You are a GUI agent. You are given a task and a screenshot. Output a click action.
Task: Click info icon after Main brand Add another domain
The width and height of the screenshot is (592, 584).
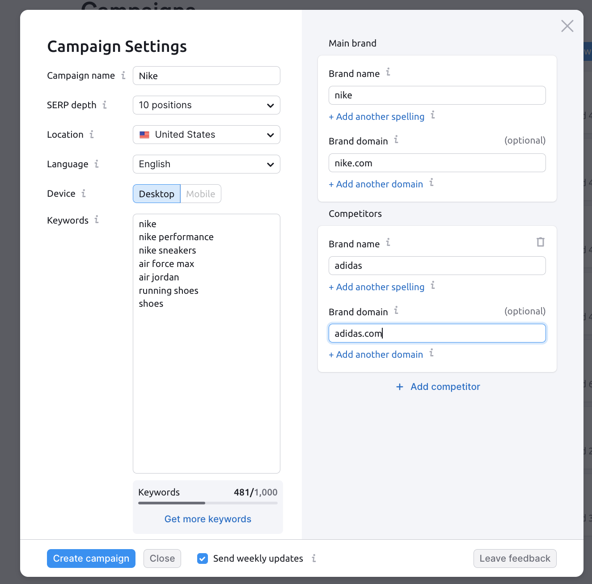431,182
